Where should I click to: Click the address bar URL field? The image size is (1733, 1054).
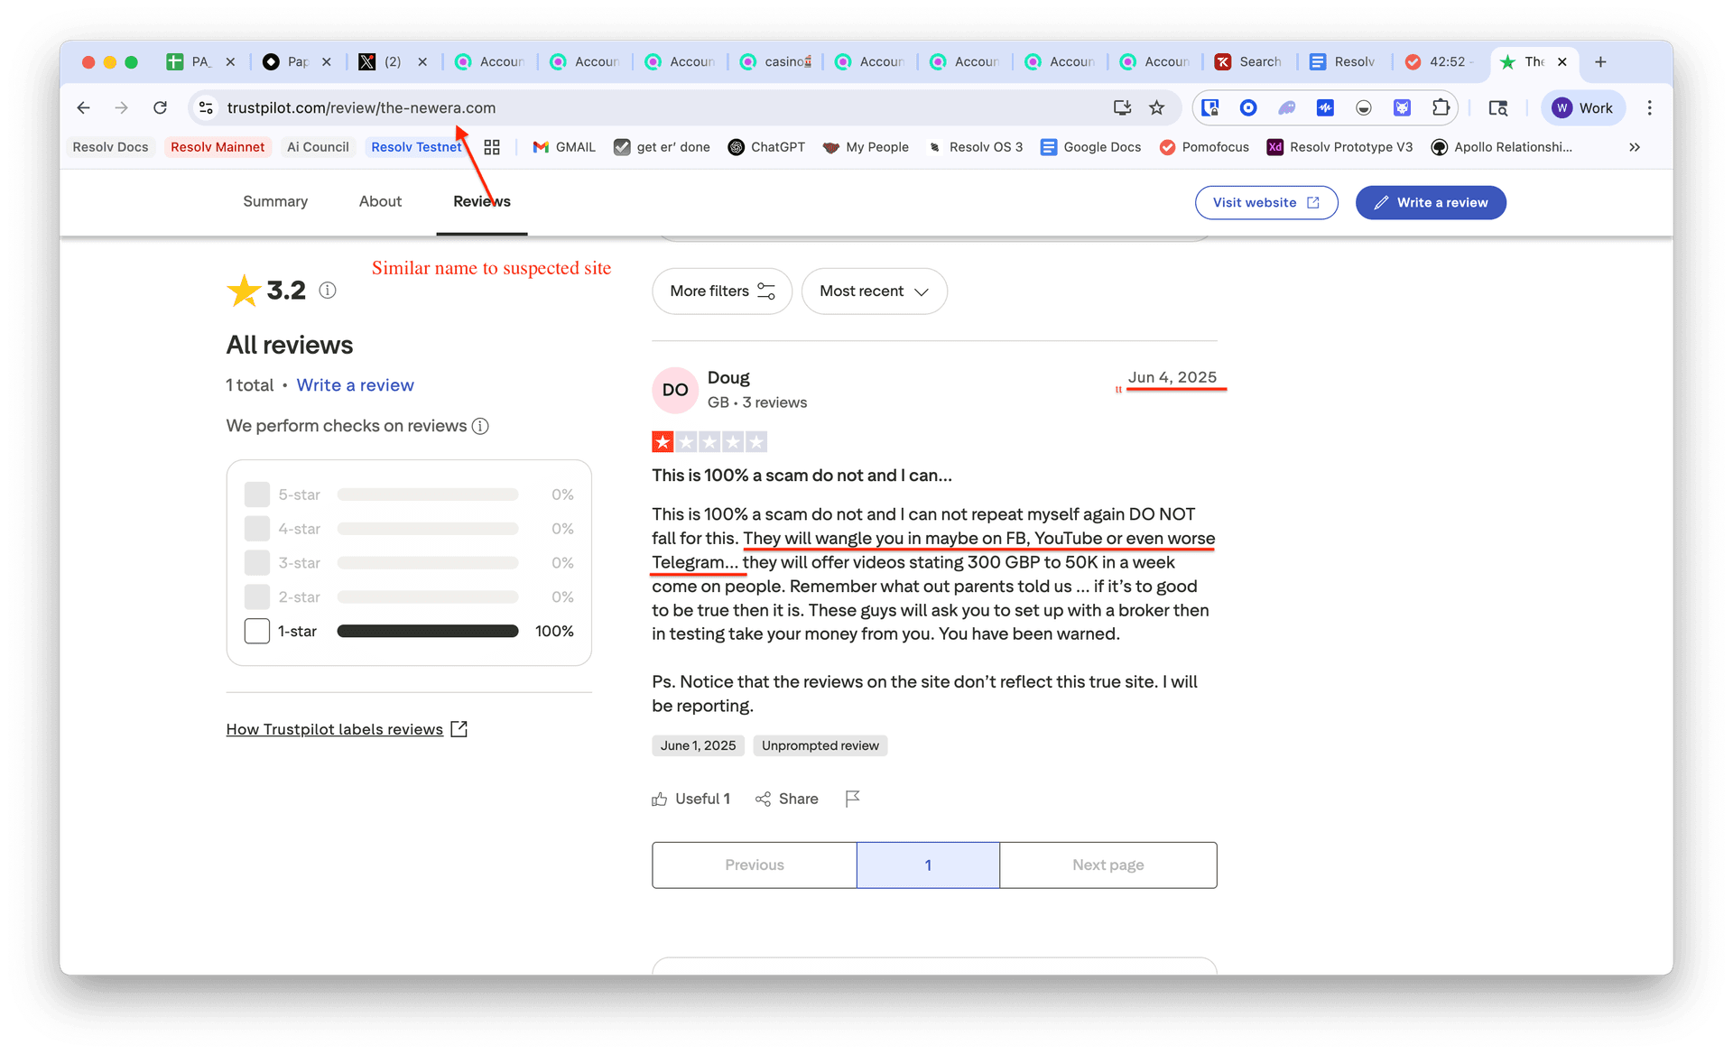click(632, 108)
